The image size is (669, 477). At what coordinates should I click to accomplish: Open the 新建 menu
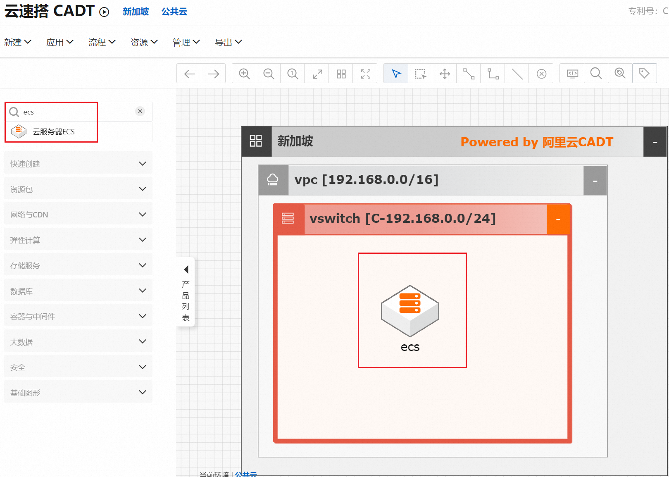18,42
